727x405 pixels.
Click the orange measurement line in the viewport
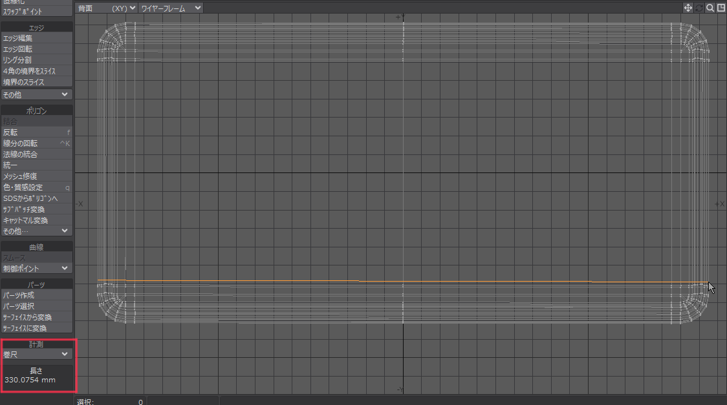[403, 281]
